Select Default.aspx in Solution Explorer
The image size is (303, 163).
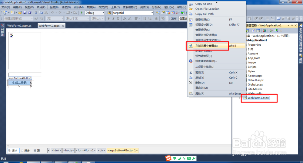point(255,80)
